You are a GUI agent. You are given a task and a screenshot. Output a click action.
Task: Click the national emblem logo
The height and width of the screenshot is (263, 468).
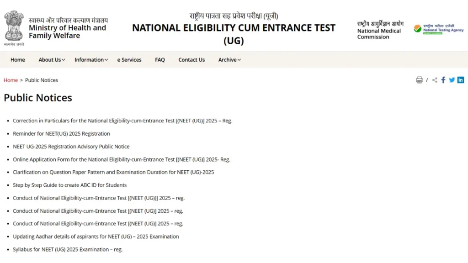click(13, 26)
